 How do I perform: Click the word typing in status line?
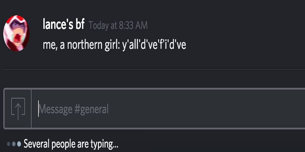pyautogui.click(x=104, y=144)
